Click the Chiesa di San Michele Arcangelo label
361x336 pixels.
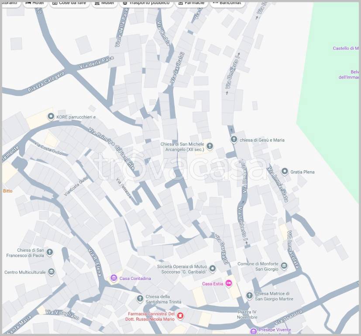coord(182,147)
